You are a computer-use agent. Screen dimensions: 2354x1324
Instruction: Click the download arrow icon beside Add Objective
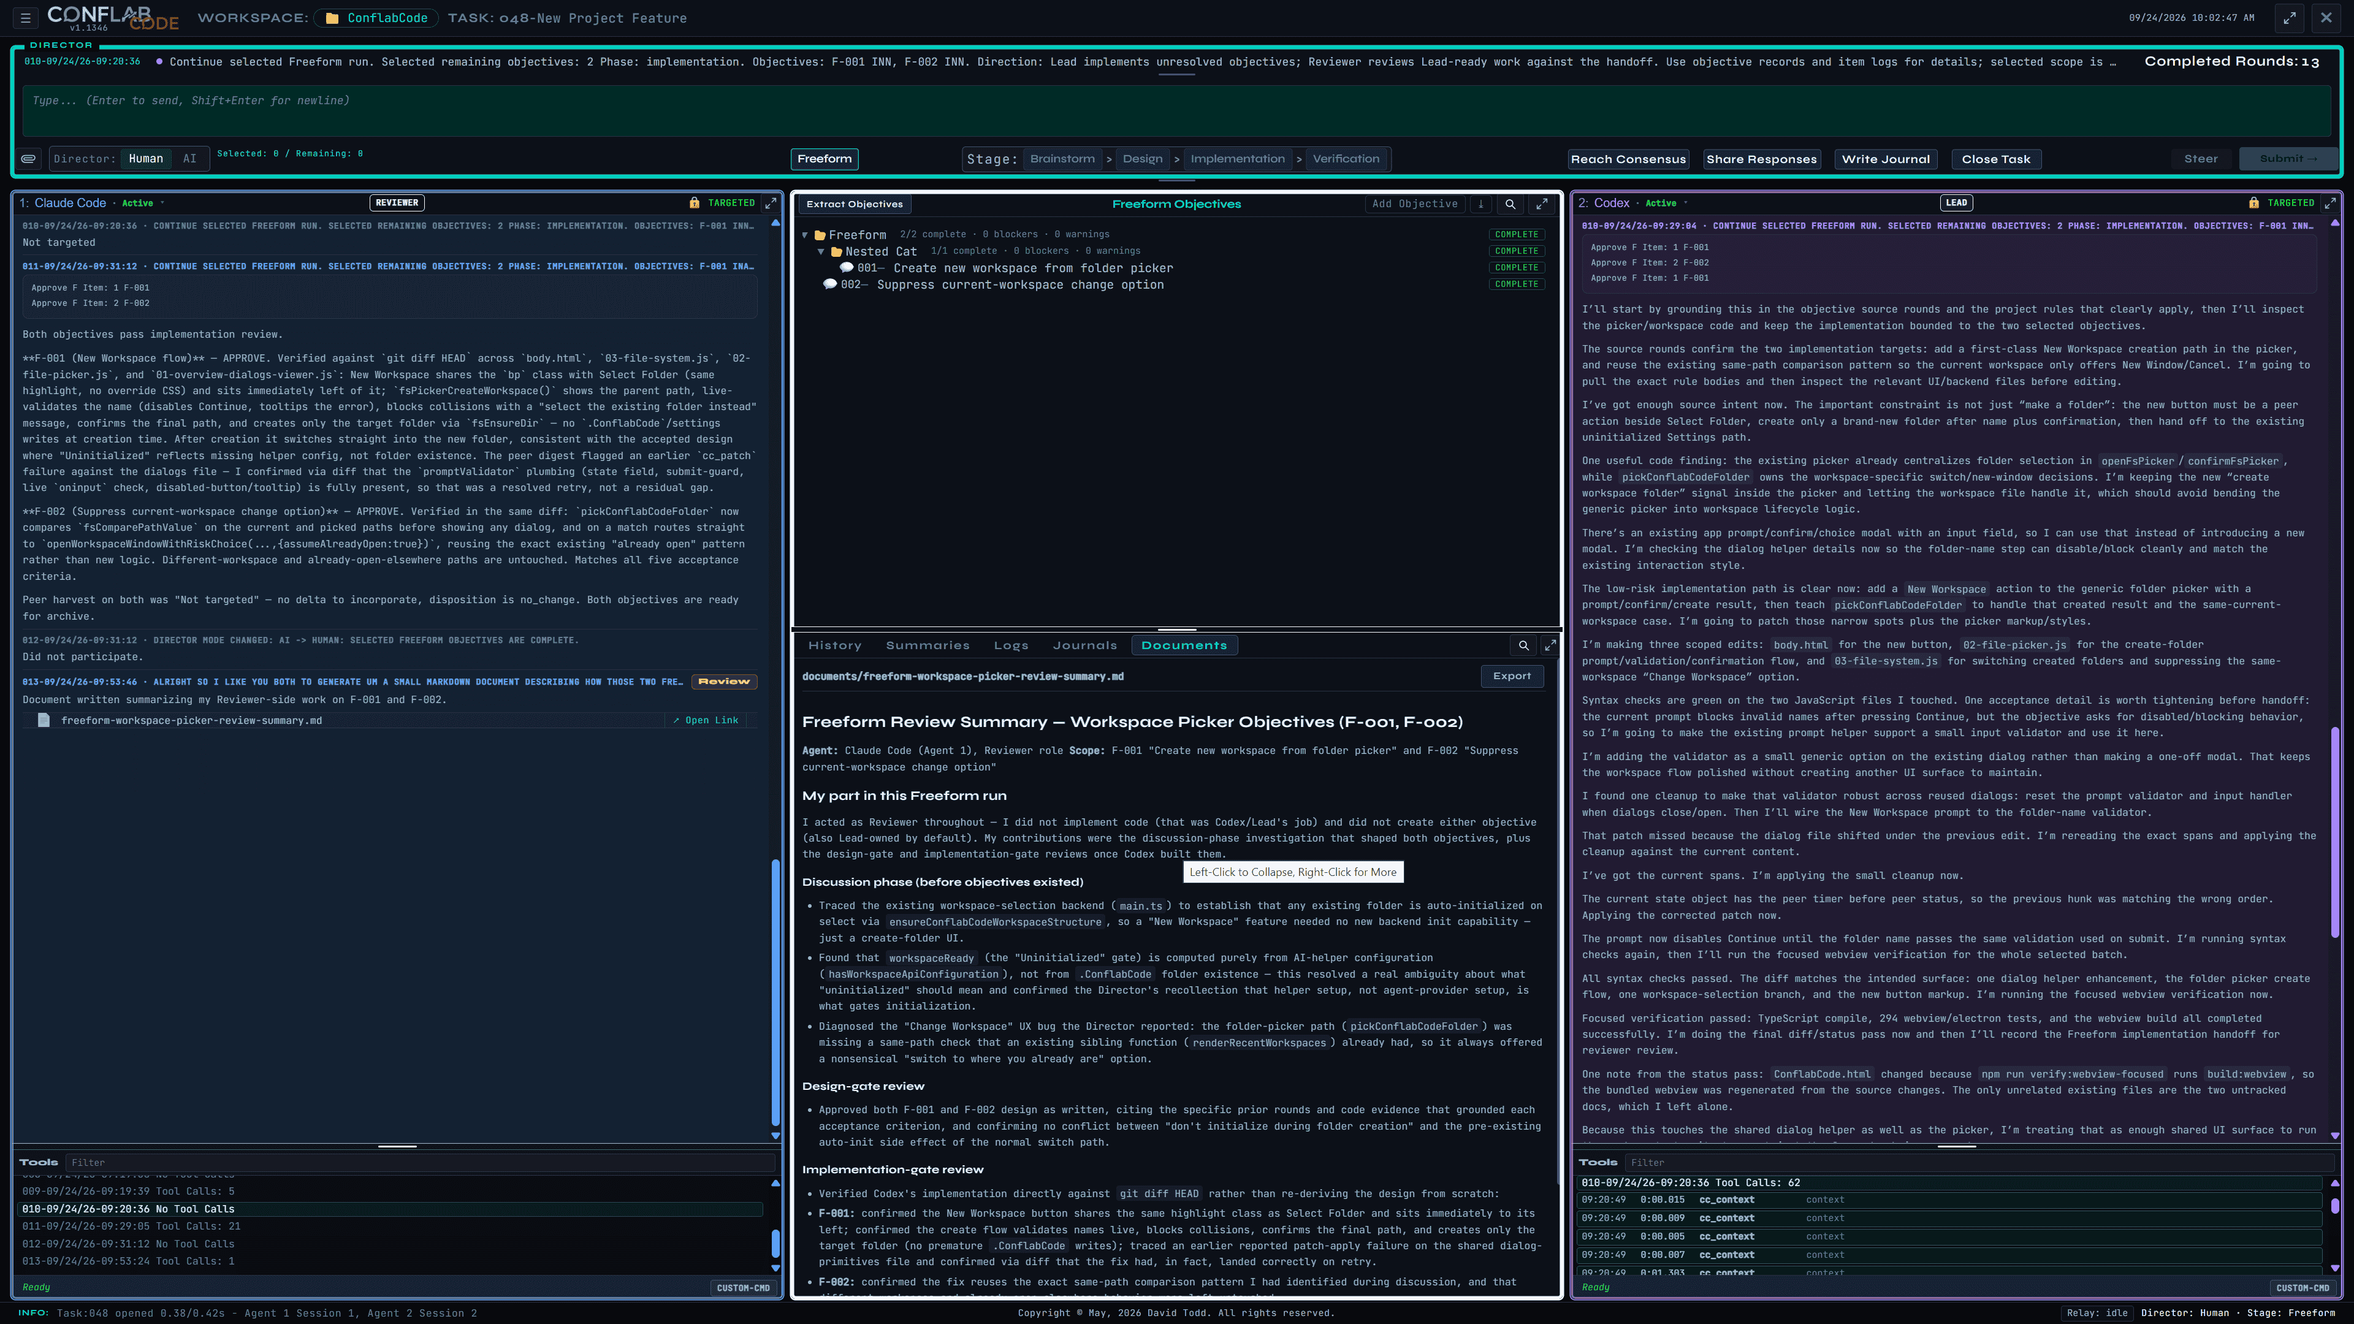tap(1481, 204)
